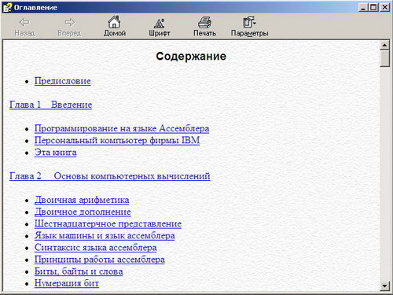The width and height of the screenshot is (393, 295).
Task: Open Параметры options icon
Action: (249, 22)
